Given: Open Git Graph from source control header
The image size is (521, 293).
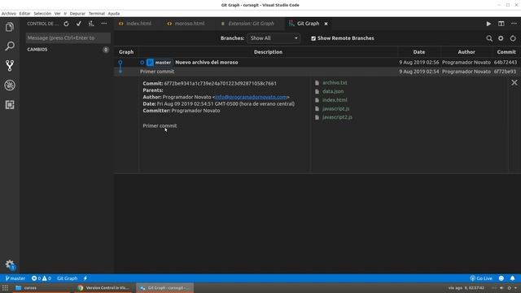Looking at the screenshot, I should point(91,24).
